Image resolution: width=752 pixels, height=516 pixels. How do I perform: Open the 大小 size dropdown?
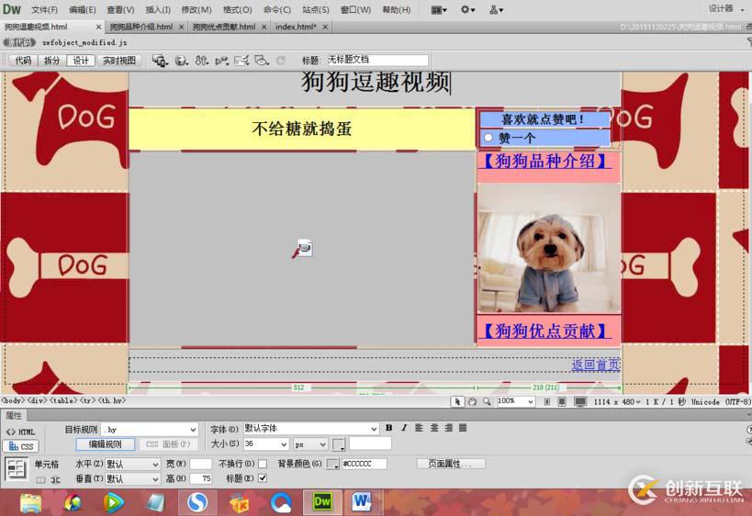(266, 444)
